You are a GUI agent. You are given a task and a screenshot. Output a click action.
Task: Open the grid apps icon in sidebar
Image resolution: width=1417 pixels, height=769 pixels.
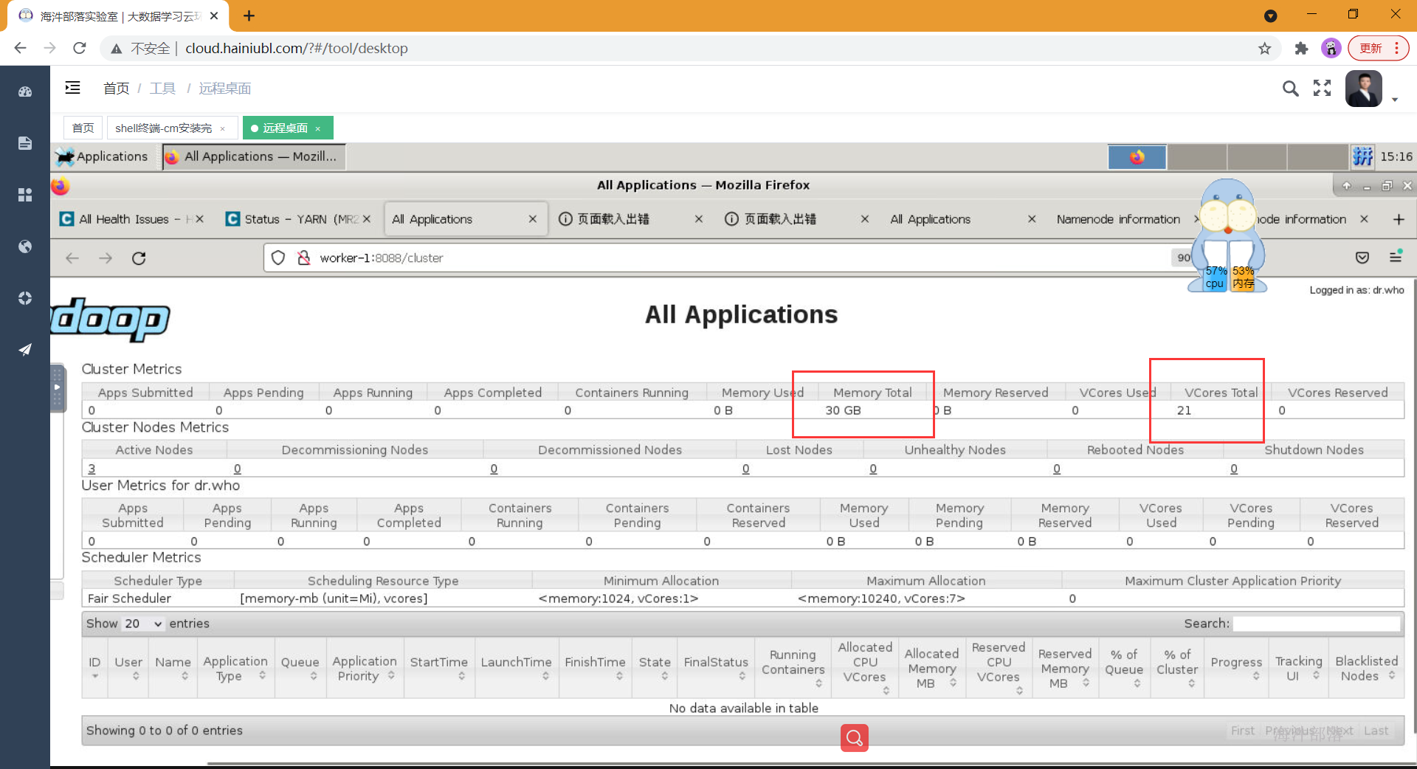point(25,194)
